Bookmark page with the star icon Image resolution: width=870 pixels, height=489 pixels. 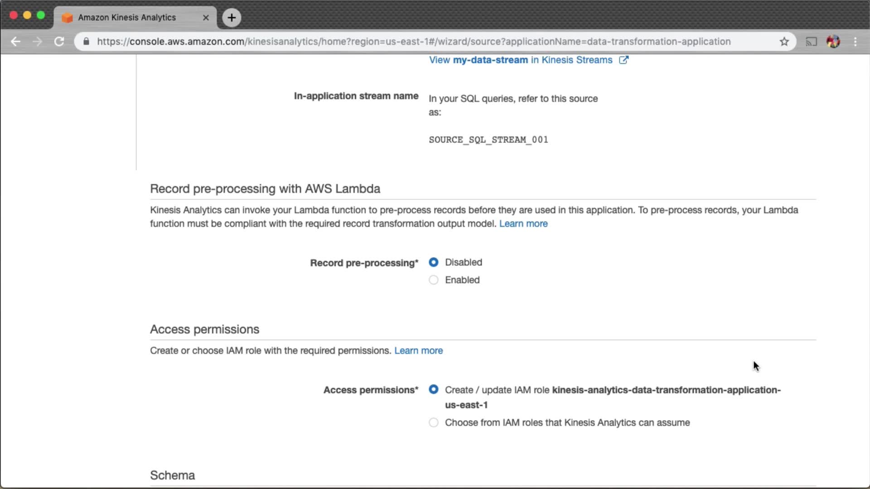pos(784,42)
